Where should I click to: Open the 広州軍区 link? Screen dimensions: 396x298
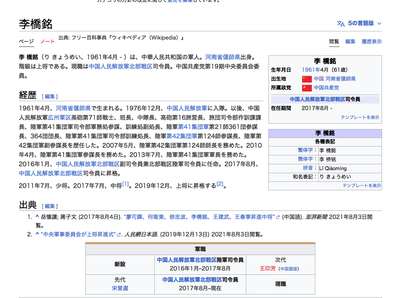point(59,117)
